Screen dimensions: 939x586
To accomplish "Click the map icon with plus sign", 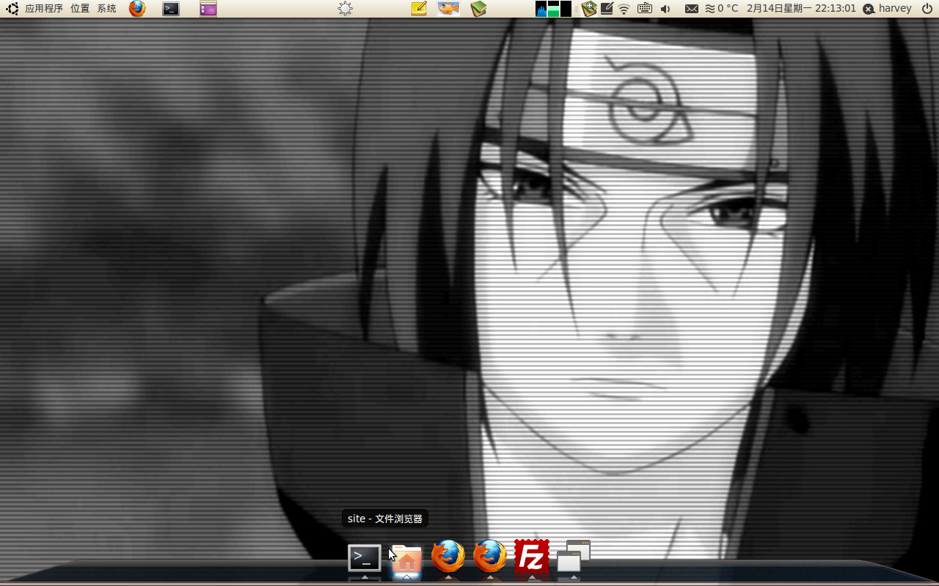I will pyautogui.click(x=589, y=9).
